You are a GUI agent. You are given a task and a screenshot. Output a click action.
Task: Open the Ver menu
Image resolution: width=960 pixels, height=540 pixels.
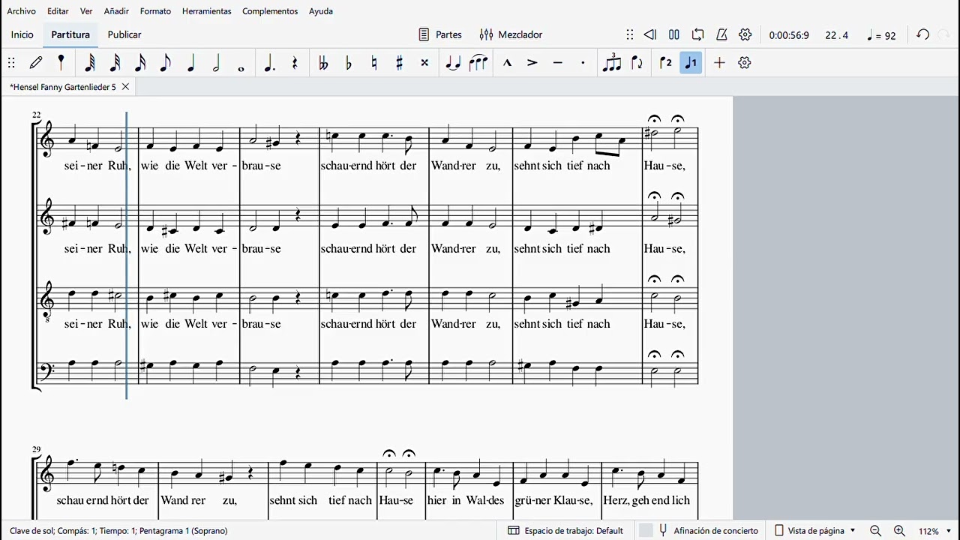pyautogui.click(x=86, y=11)
